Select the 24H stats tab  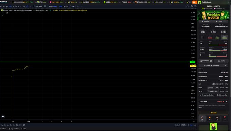(x=224, y=37)
